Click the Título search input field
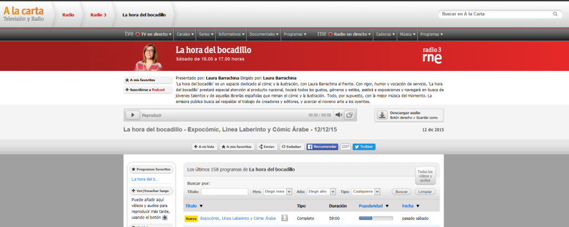 (224, 191)
